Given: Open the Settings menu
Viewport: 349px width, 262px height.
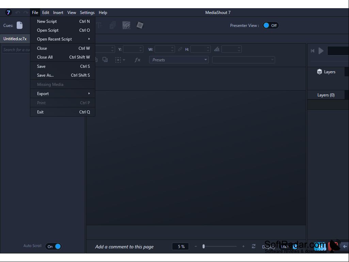Looking at the screenshot, I should click(87, 13).
